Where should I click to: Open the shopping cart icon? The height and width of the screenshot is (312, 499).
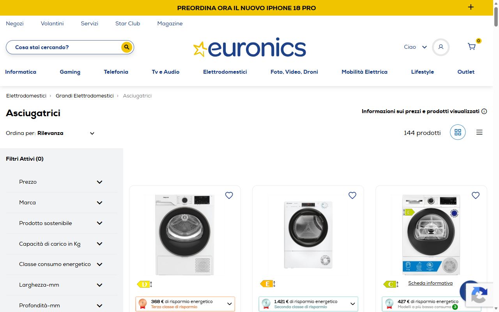point(472,47)
